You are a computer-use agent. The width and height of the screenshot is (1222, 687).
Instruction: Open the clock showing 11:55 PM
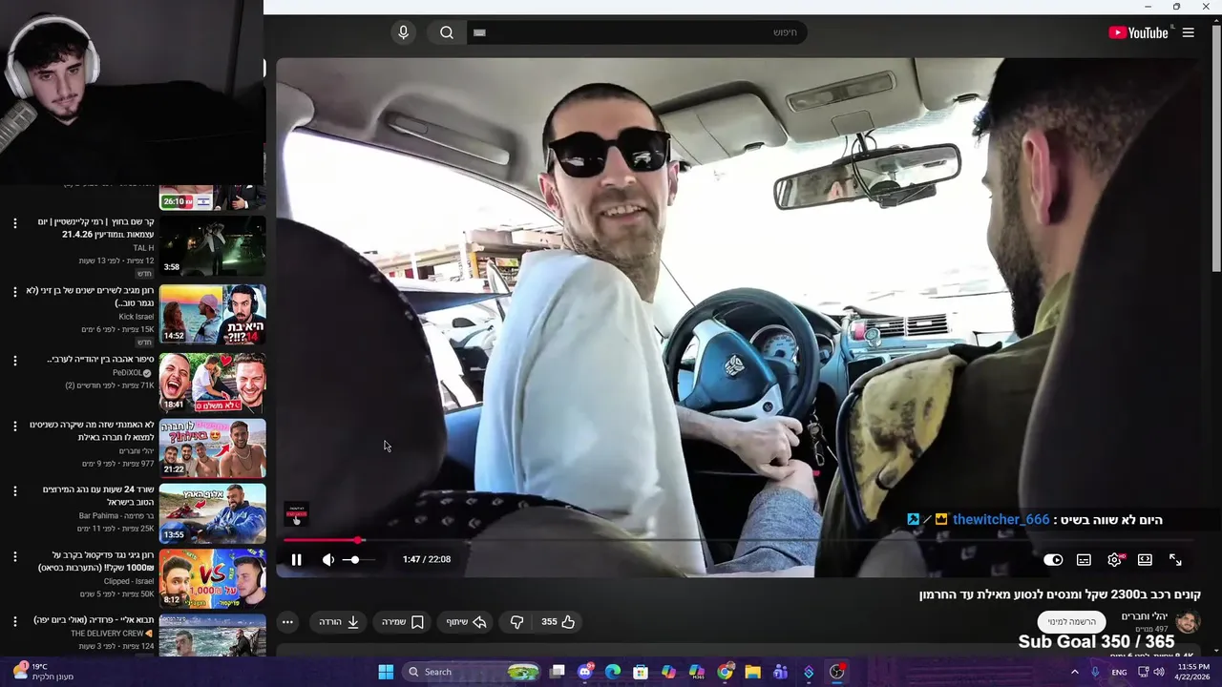(1192, 672)
